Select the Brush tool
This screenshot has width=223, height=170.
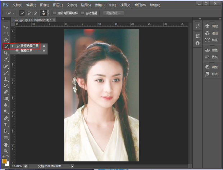6,73
